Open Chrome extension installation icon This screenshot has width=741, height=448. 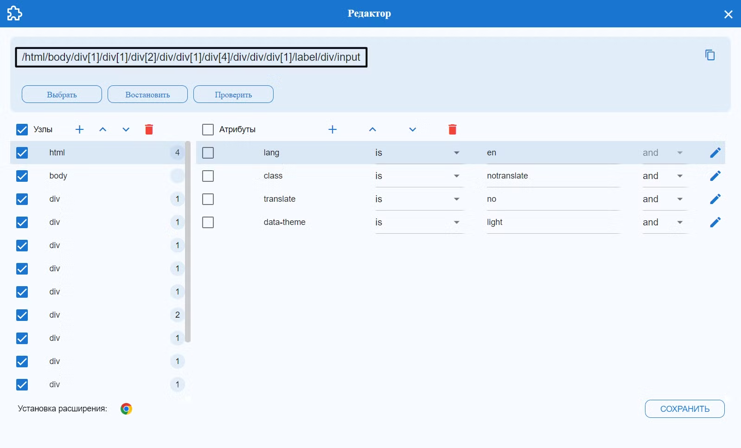point(126,409)
